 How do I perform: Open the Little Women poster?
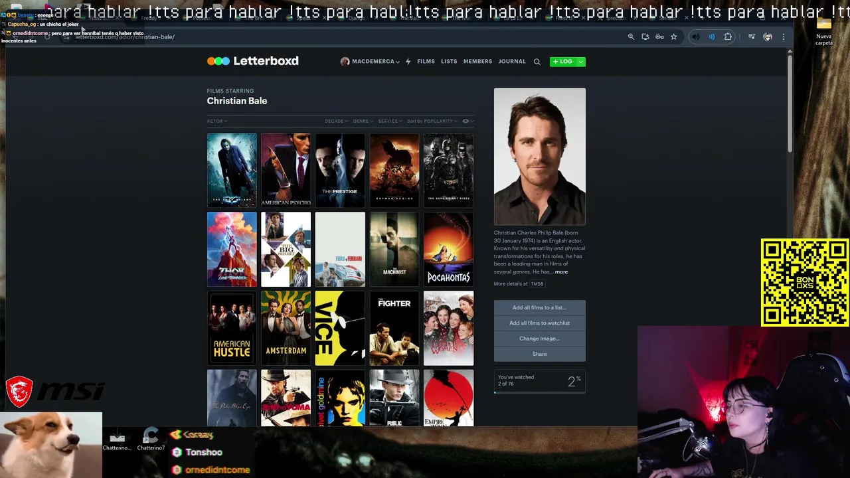point(449,328)
